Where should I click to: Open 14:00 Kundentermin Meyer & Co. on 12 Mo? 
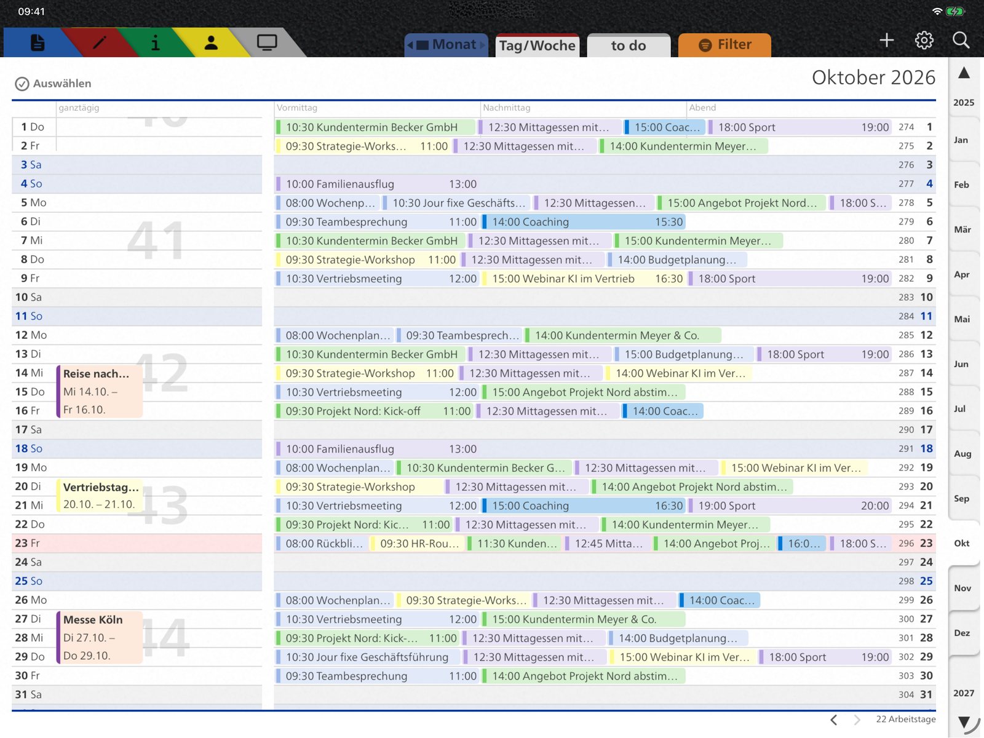click(x=623, y=336)
